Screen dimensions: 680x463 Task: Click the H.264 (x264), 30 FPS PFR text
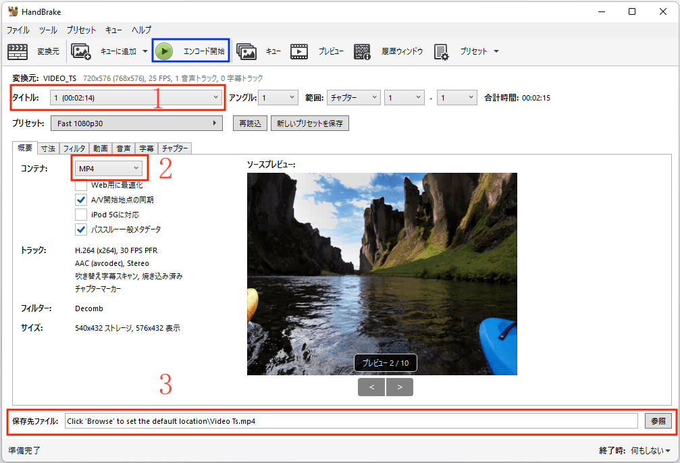pos(116,250)
